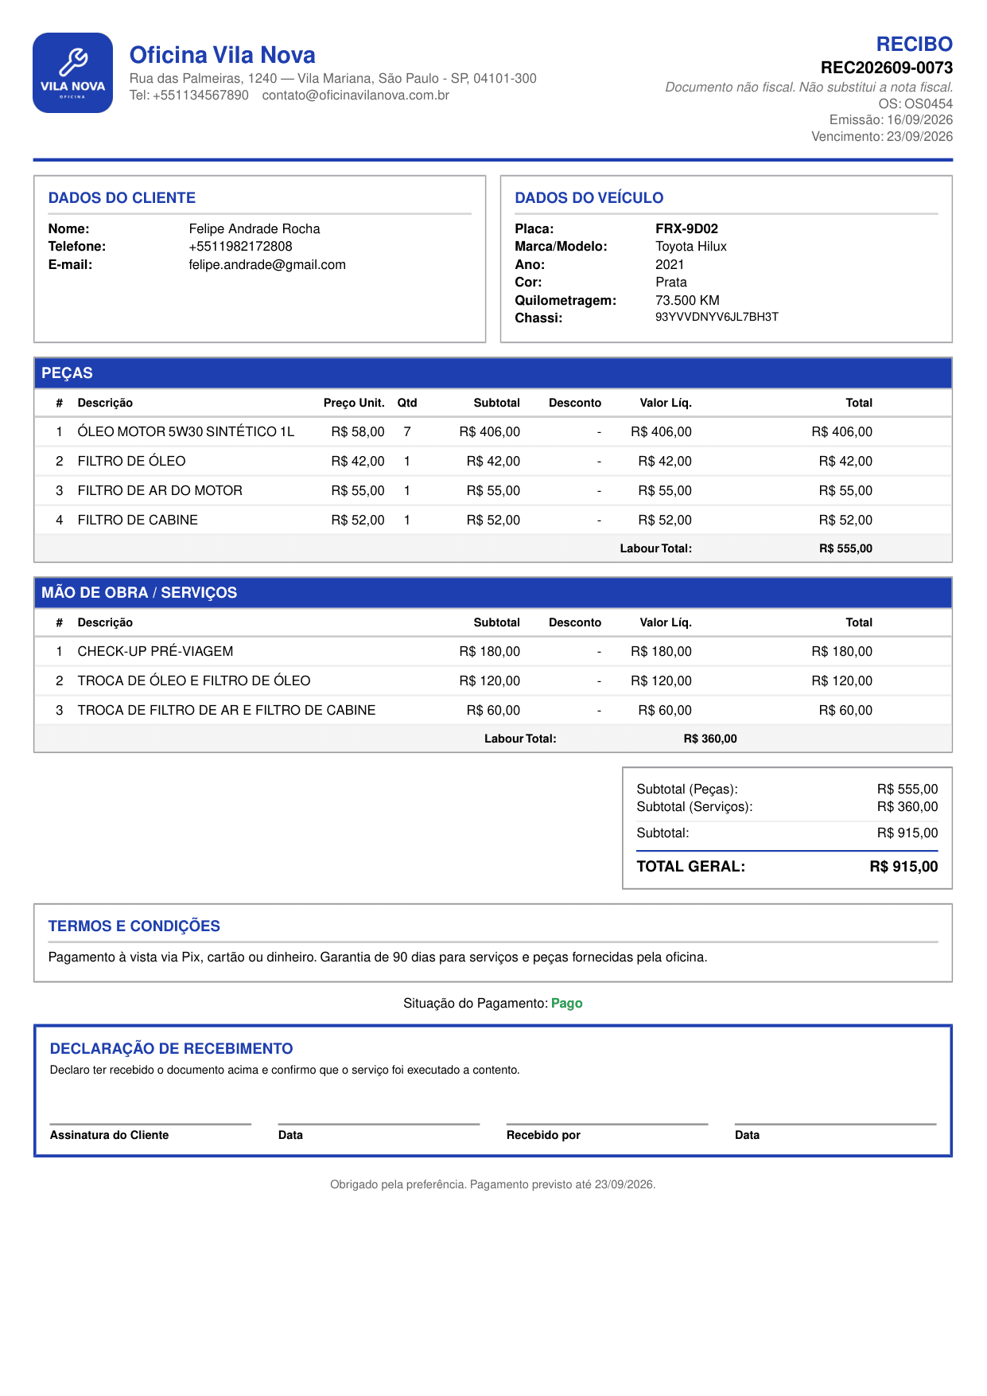
Task: Click the footer thank-you note
Action: coord(493,1184)
